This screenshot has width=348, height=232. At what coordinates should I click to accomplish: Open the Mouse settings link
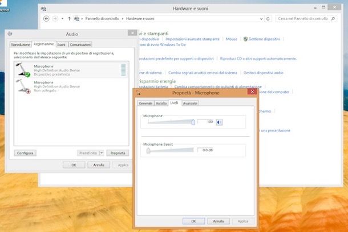[x=231, y=39]
